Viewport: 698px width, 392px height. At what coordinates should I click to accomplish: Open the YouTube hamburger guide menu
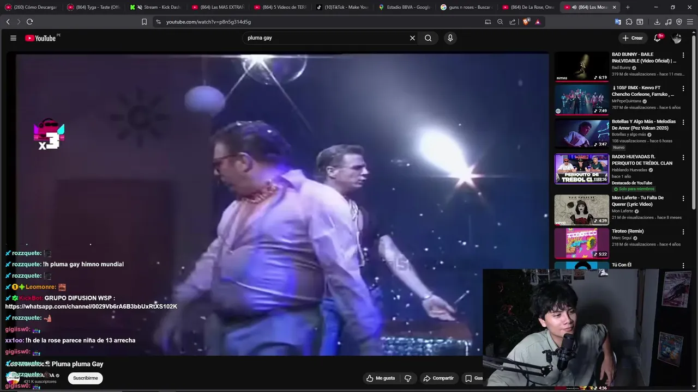point(13,38)
